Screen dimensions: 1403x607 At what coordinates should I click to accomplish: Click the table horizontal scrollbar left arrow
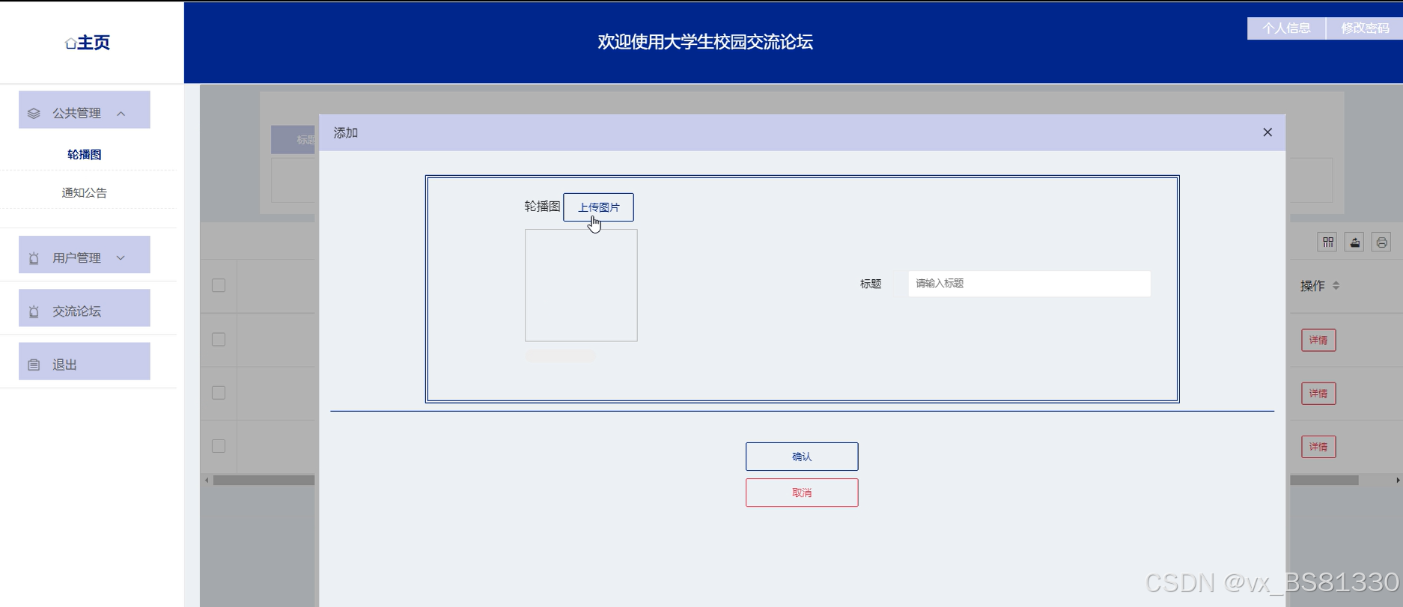(x=207, y=481)
